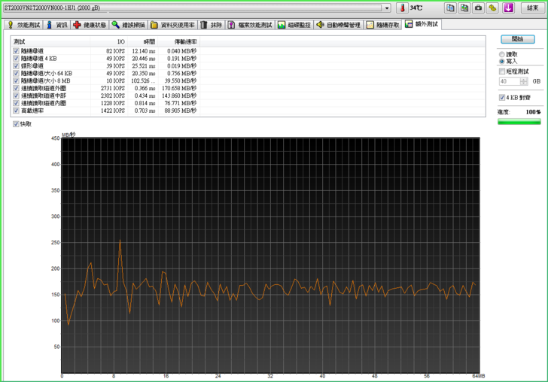The image size is (548, 382).
Task: Click the GB size spinner arrows
Action: tap(524, 81)
